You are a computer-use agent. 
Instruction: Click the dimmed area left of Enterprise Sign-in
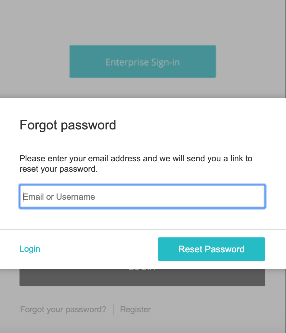coord(35,61)
